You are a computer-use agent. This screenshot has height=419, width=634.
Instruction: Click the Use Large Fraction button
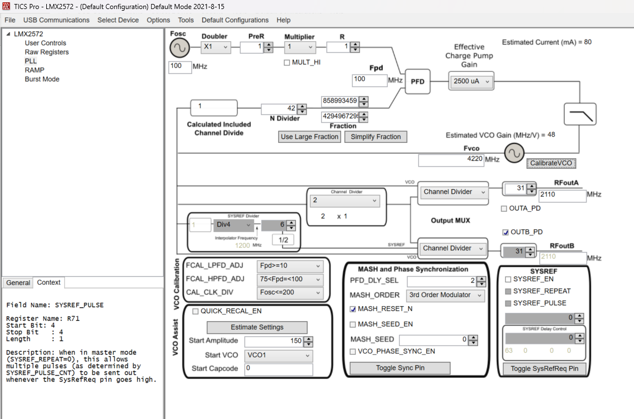[310, 137]
